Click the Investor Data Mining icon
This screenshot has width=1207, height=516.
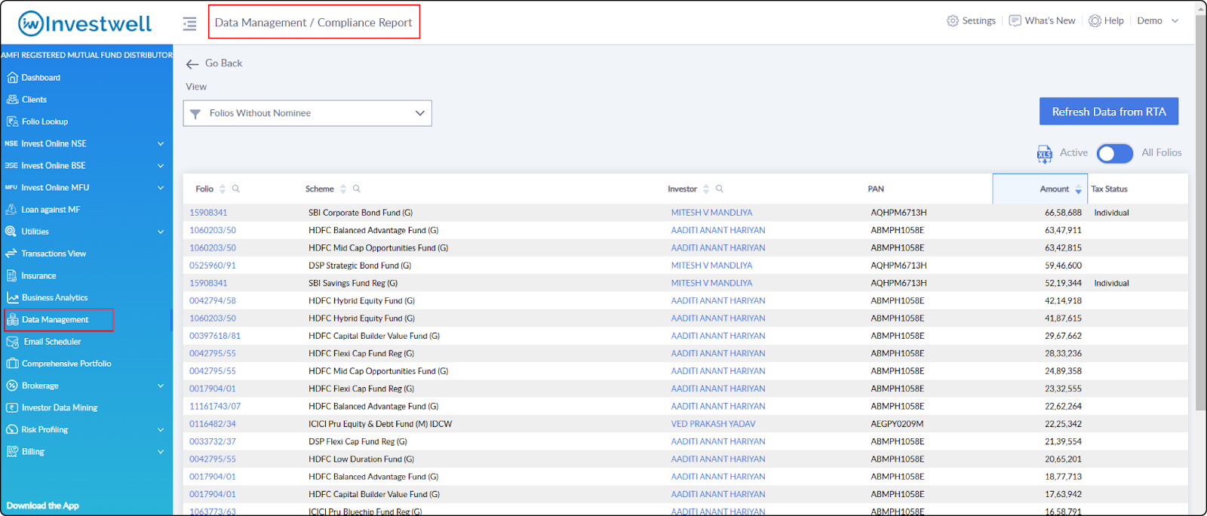(12, 408)
